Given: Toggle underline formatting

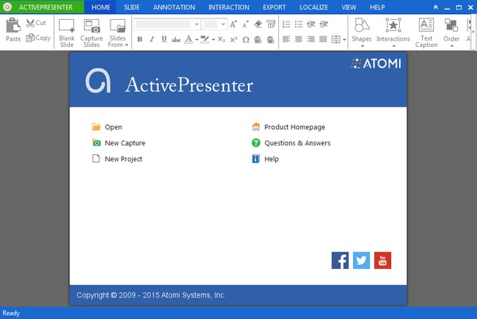Looking at the screenshot, I should [x=164, y=39].
